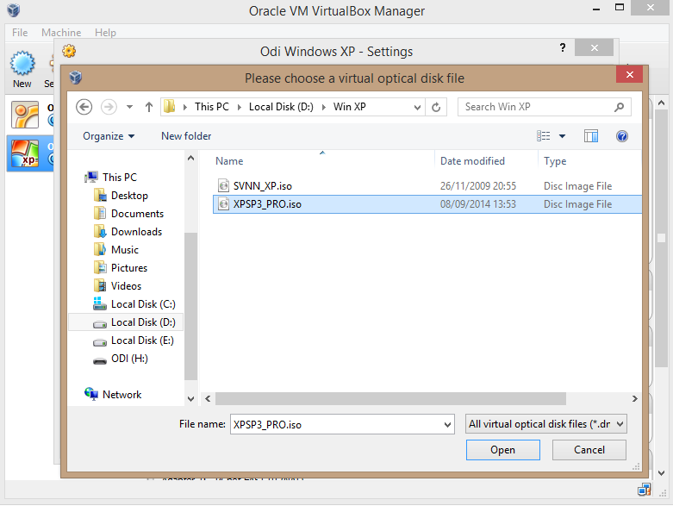Open more view options dropdown arrow
The width and height of the screenshot is (673, 506).
point(562,136)
